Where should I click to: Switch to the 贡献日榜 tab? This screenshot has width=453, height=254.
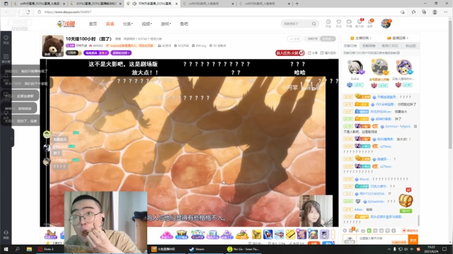coord(350,46)
